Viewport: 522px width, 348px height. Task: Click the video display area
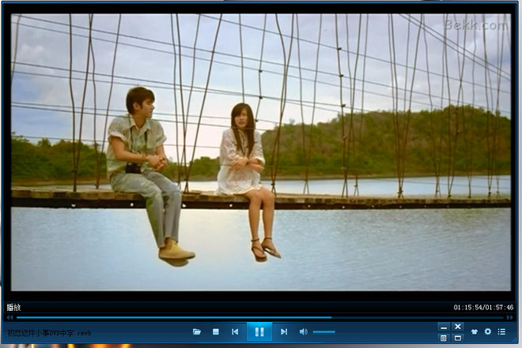point(261,152)
